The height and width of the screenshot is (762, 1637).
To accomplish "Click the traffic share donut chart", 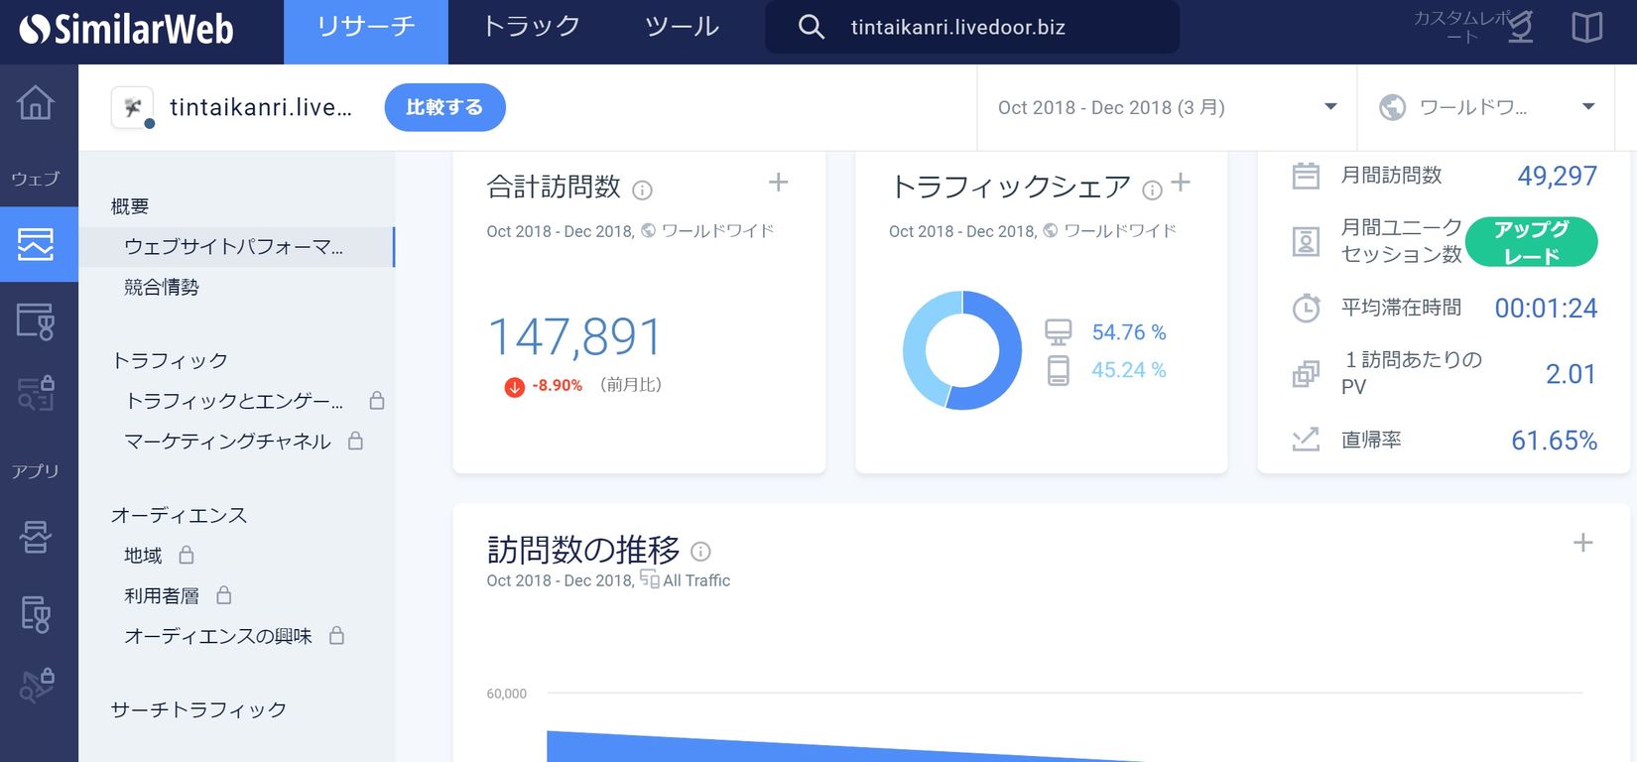I will [961, 350].
